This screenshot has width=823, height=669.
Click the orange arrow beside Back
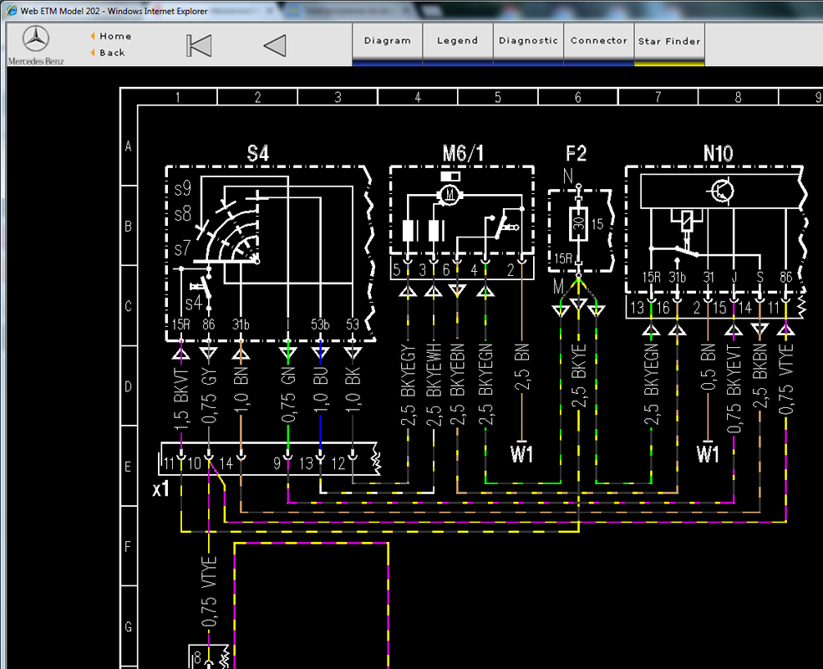pos(93,53)
